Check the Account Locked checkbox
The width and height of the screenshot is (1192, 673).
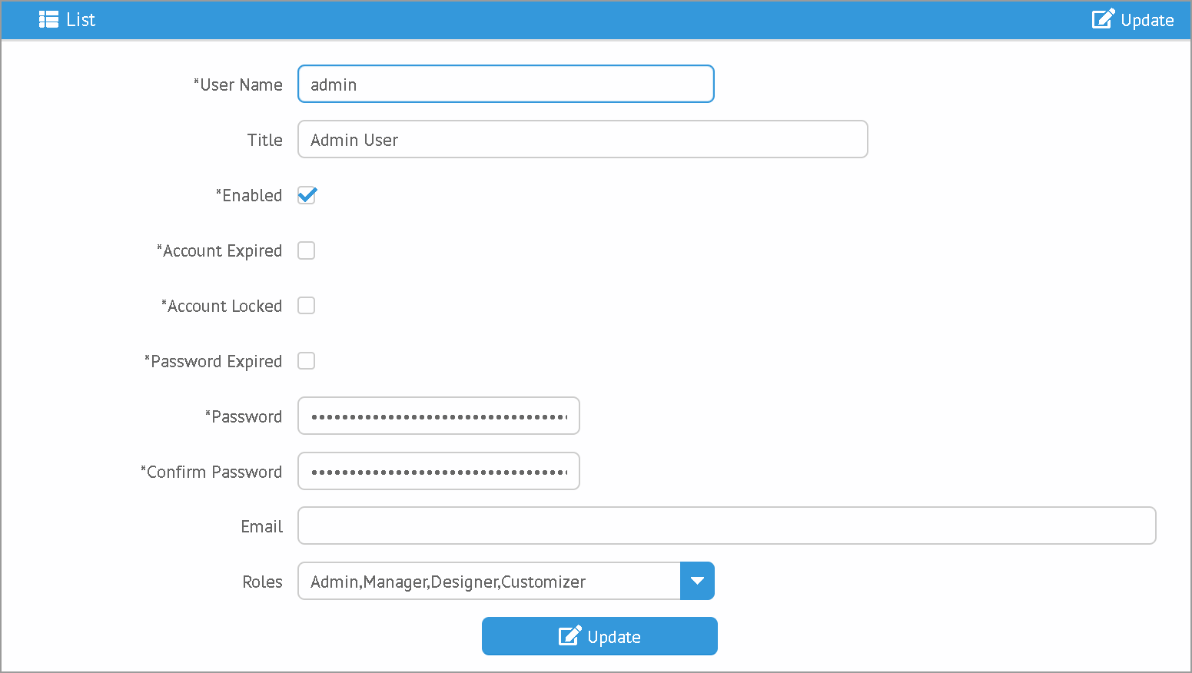coord(307,306)
